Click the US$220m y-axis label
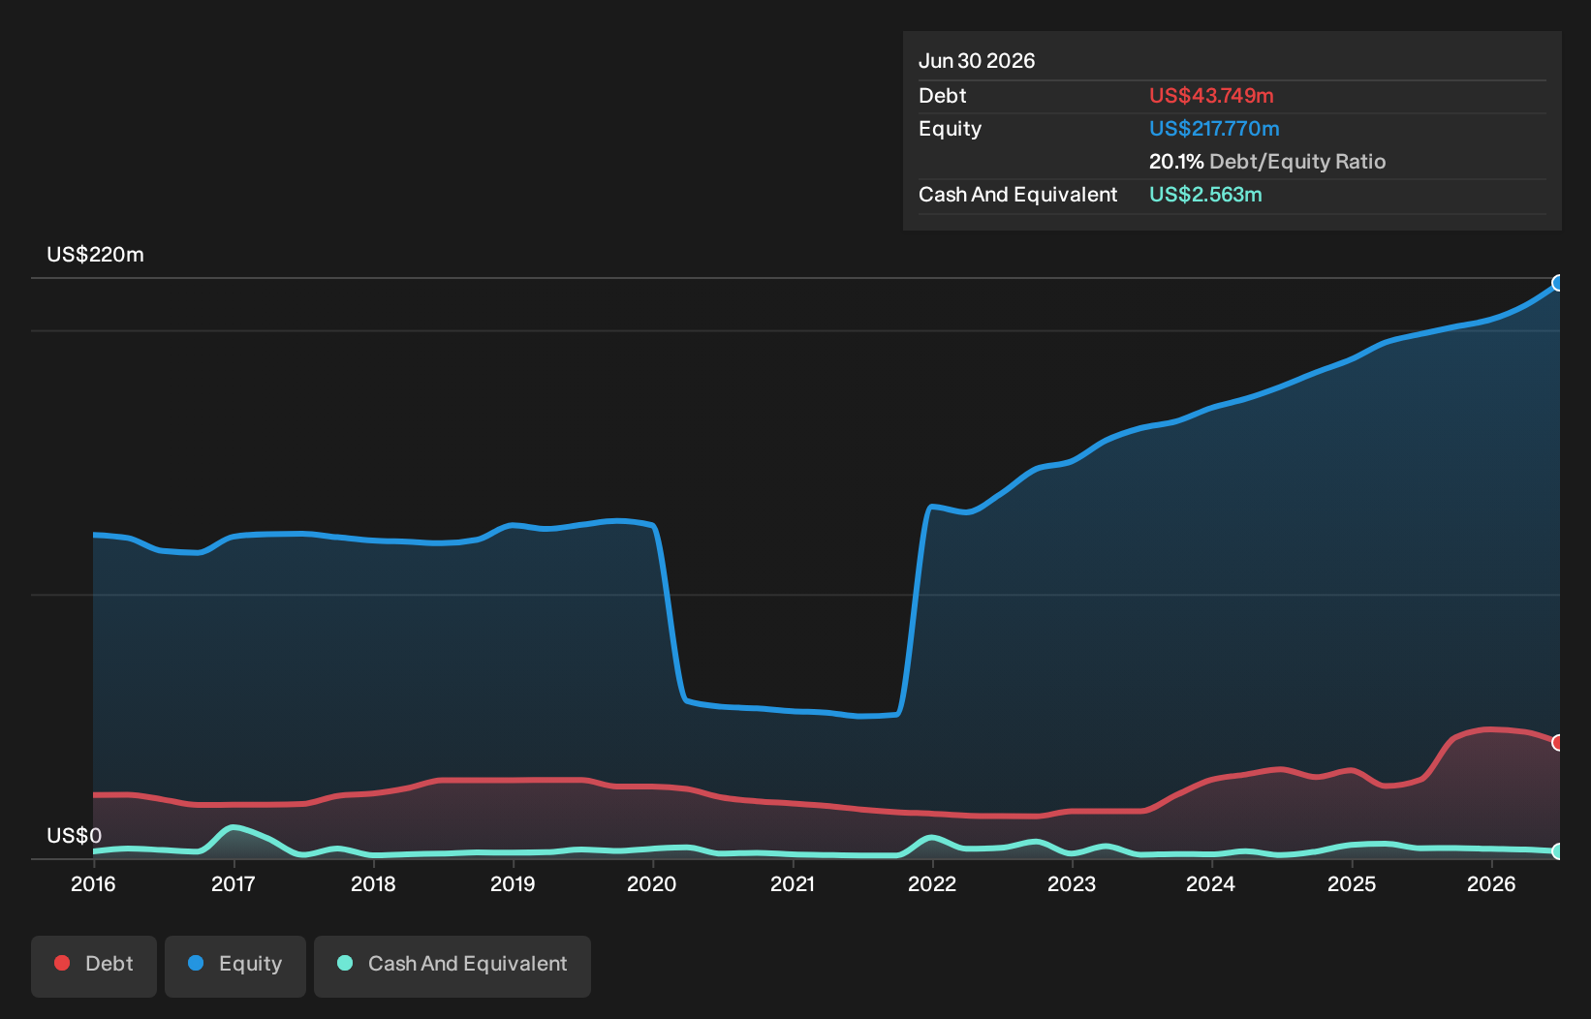This screenshot has height=1019, width=1591. tap(95, 255)
